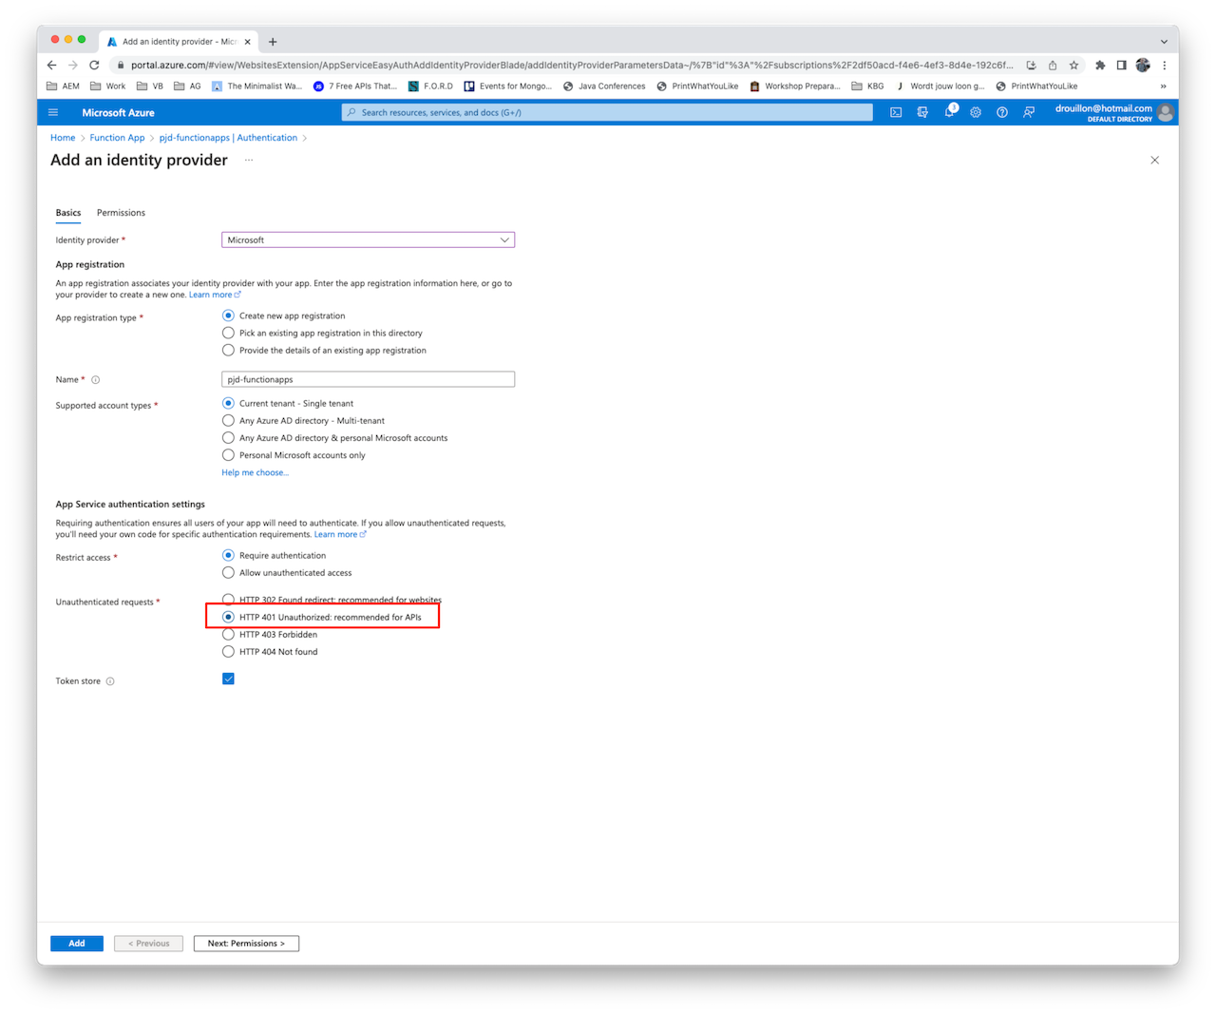Click the Next: Permissions button
This screenshot has height=1014, width=1216.
246,944
